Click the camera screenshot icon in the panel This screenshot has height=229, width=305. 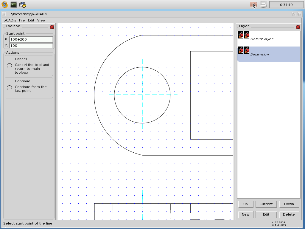pyautogui.click(x=254, y=4)
